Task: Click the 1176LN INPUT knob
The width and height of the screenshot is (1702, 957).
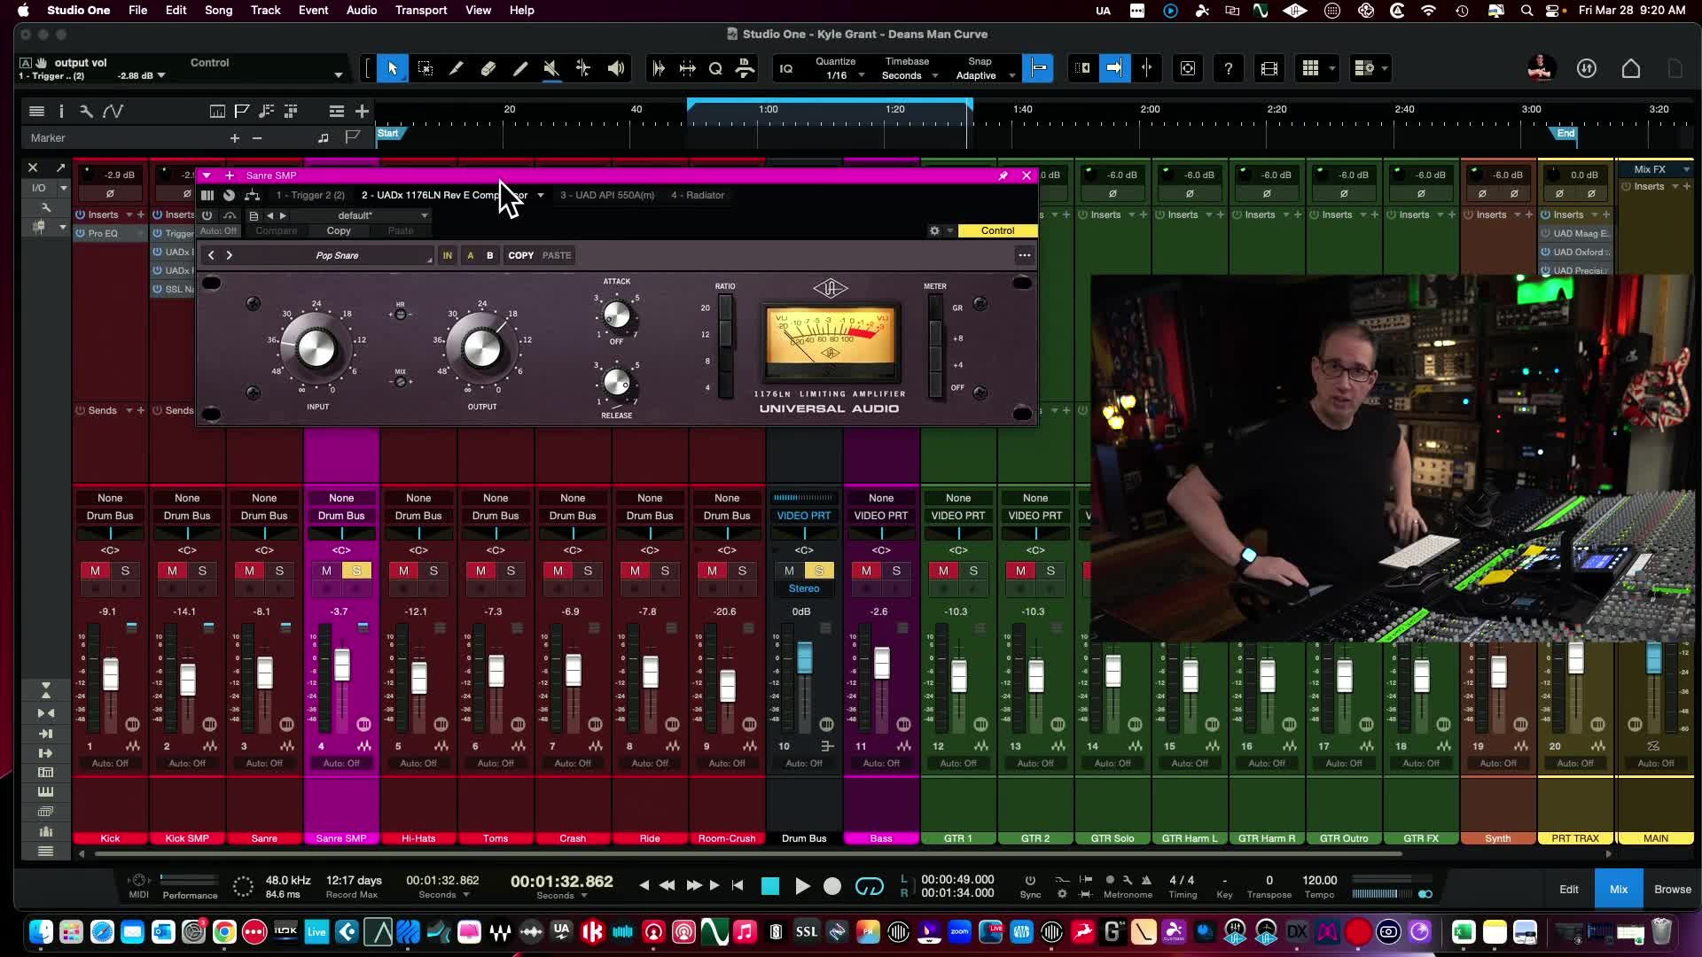Action: (316, 348)
